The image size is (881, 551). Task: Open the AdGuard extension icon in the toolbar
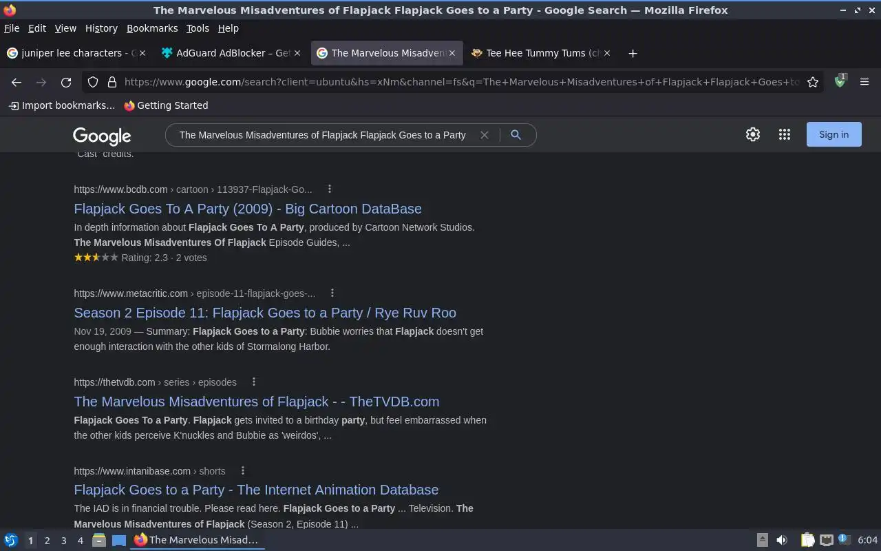click(x=840, y=81)
